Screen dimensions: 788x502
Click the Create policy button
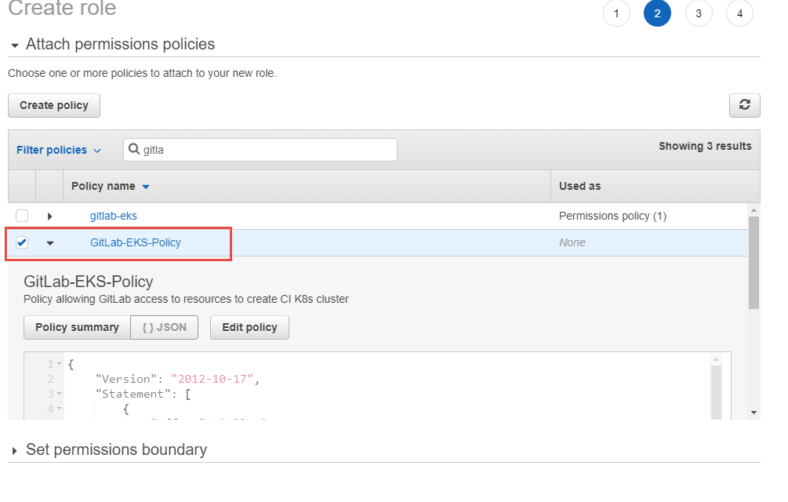(x=54, y=105)
